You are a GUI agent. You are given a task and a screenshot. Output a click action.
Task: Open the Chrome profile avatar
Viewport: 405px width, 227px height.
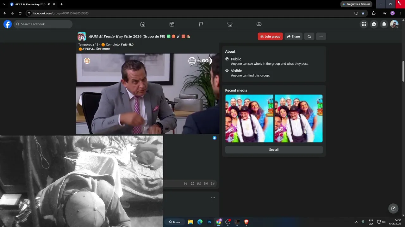click(x=393, y=13)
